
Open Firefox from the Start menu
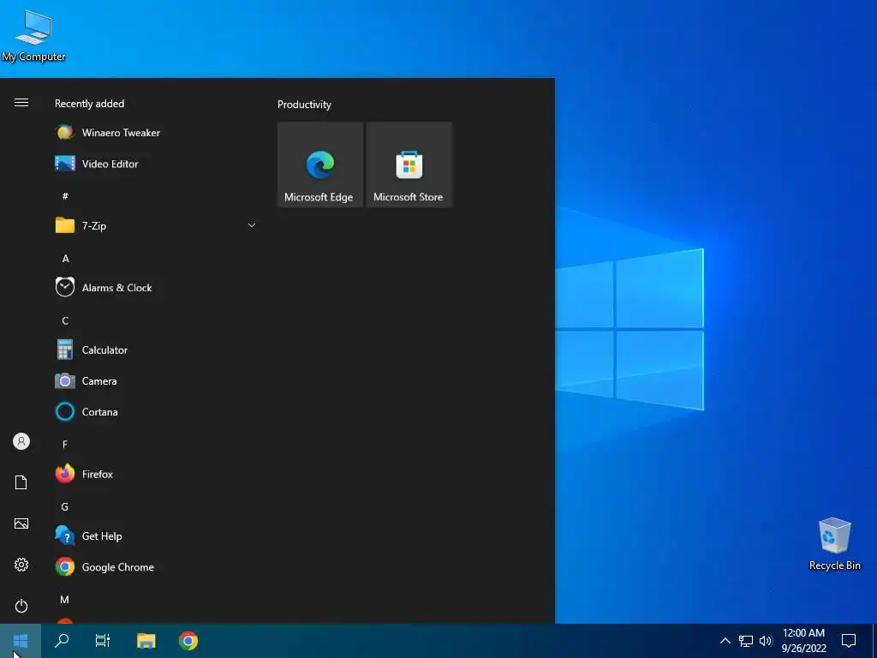(x=157, y=474)
